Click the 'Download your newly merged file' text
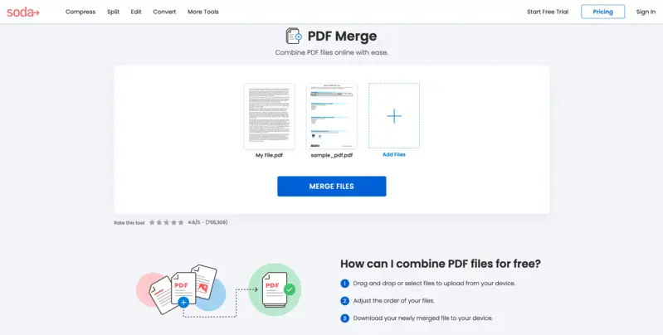This screenshot has height=335, width=663. pos(423,318)
